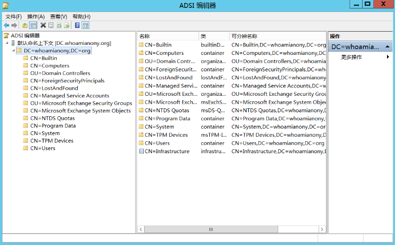This screenshot has height=245, width=395.
Task: Toggle the Show/Hide Action Pane button
Action: [x=86, y=25]
